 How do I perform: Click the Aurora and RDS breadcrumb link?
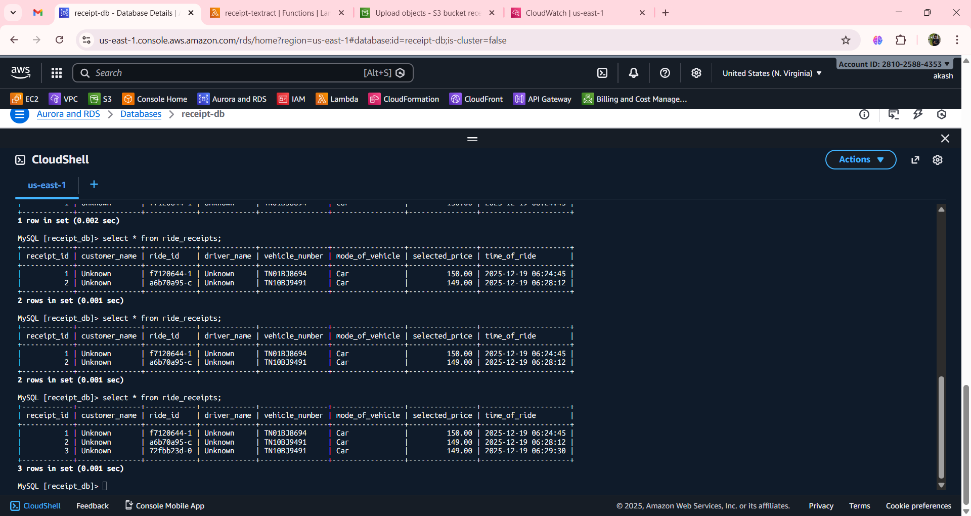[x=68, y=114]
